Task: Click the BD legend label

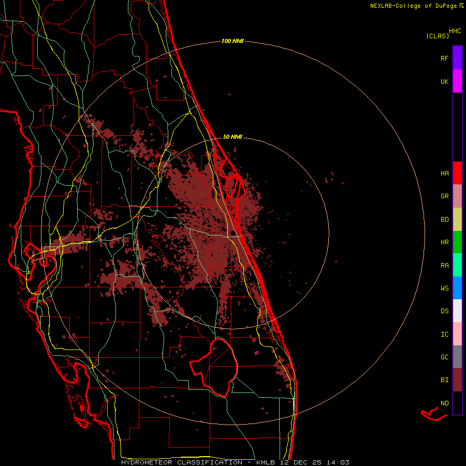Action: click(x=444, y=220)
